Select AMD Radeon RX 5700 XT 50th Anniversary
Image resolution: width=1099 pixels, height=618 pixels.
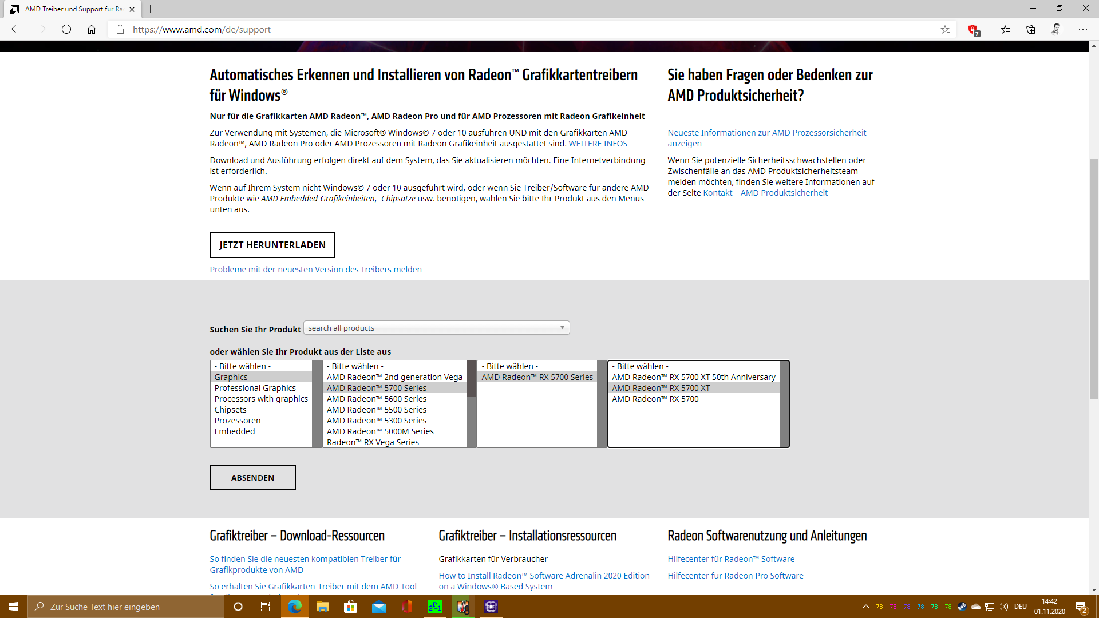694,377
